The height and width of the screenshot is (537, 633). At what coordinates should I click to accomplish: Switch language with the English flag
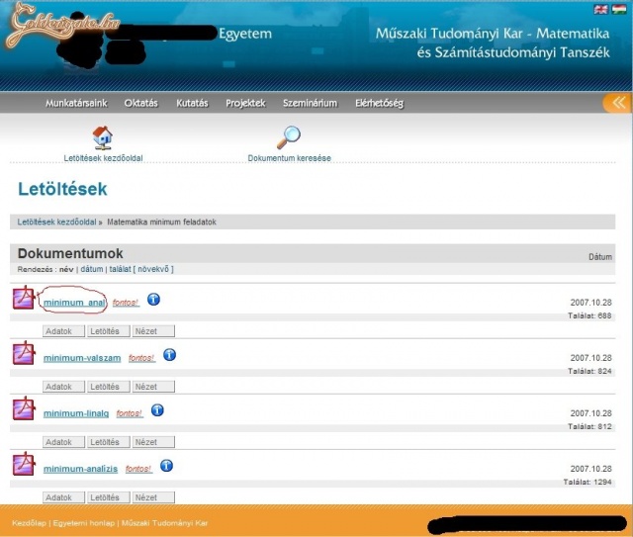coord(600,9)
